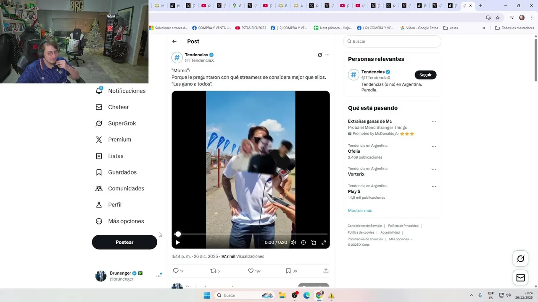Open the Vorterix trend
This screenshot has height=302, width=538.
(356, 174)
